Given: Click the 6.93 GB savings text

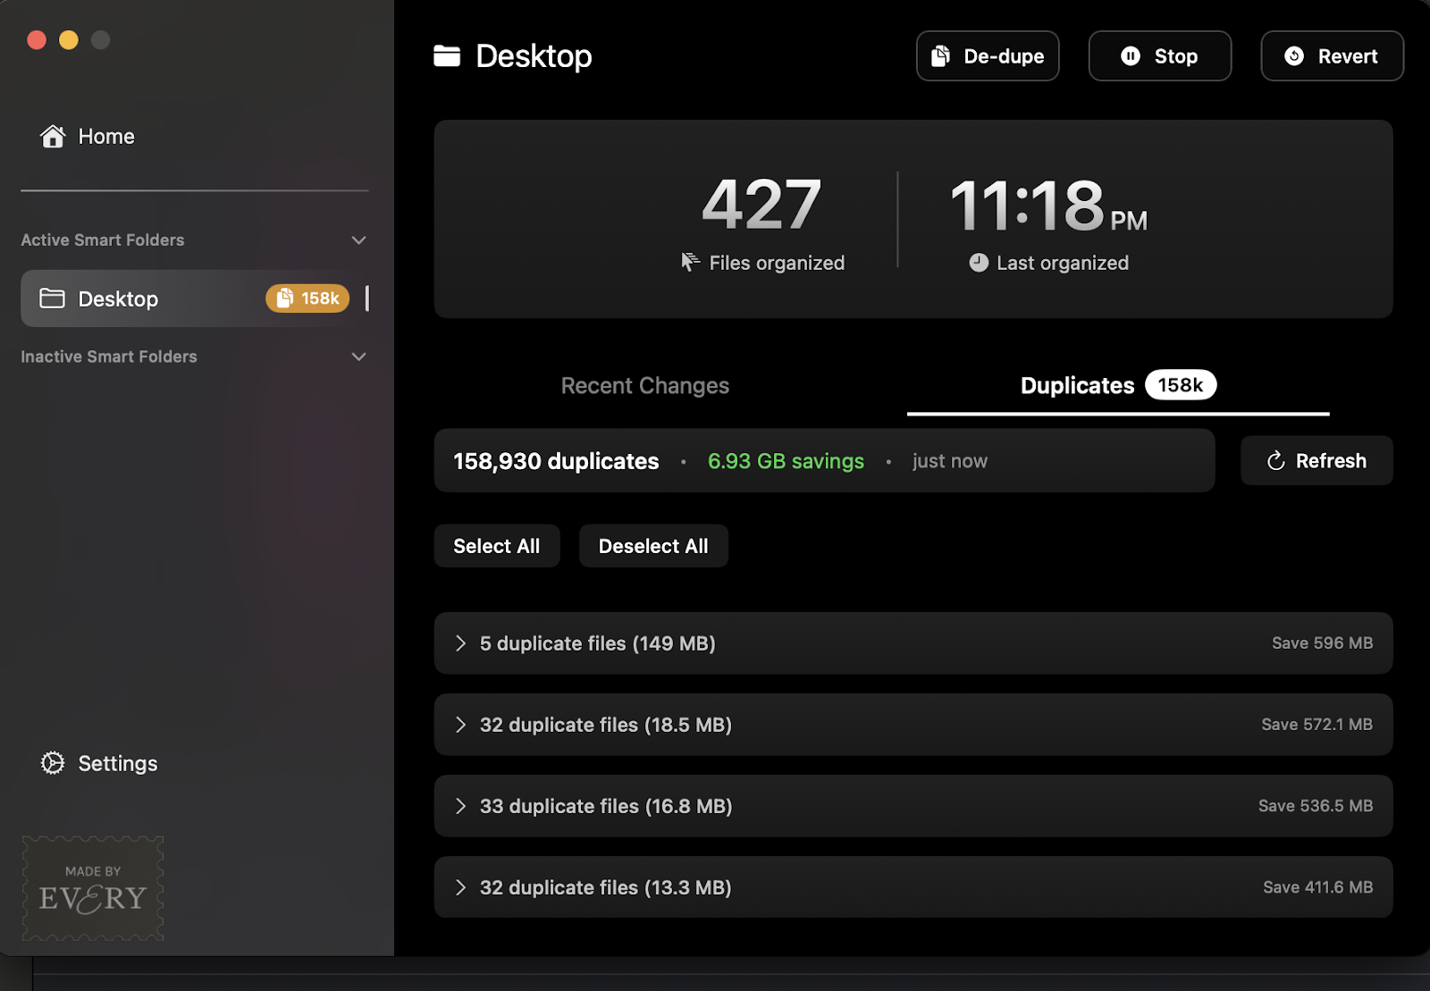Looking at the screenshot, I should (786, 460).
